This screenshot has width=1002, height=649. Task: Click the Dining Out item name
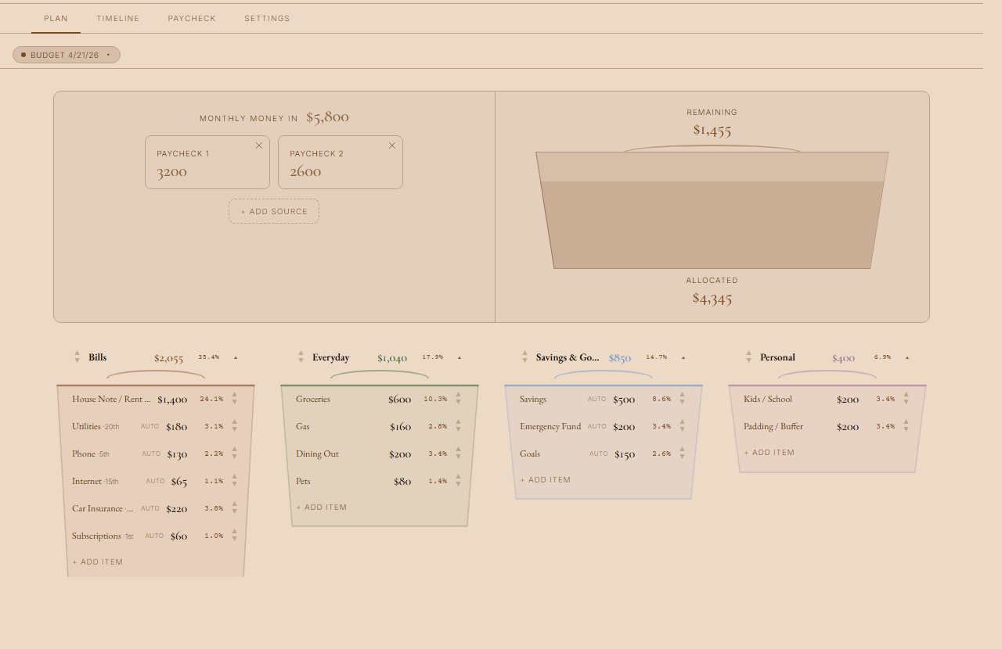coord(317,454)
